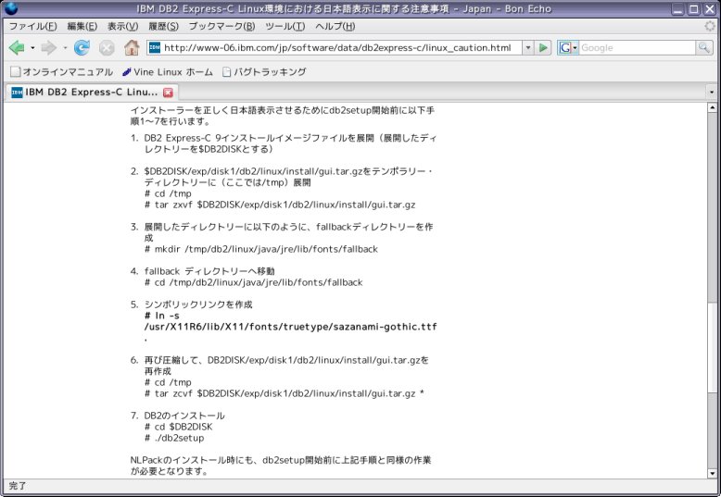Minimize the Bon Echo window
721x497 pixels.
[677, 9]
